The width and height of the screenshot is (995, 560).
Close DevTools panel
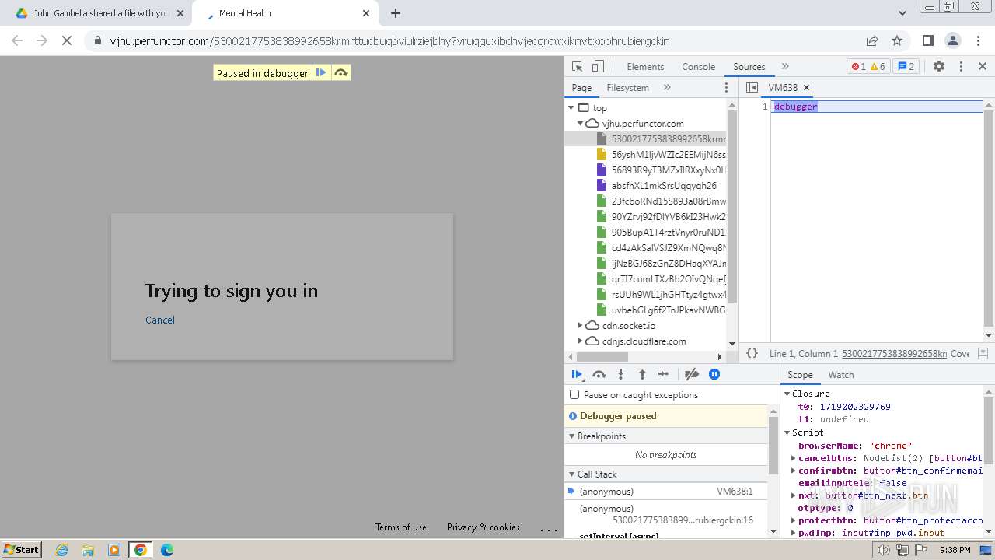click(x=982, y=66)
